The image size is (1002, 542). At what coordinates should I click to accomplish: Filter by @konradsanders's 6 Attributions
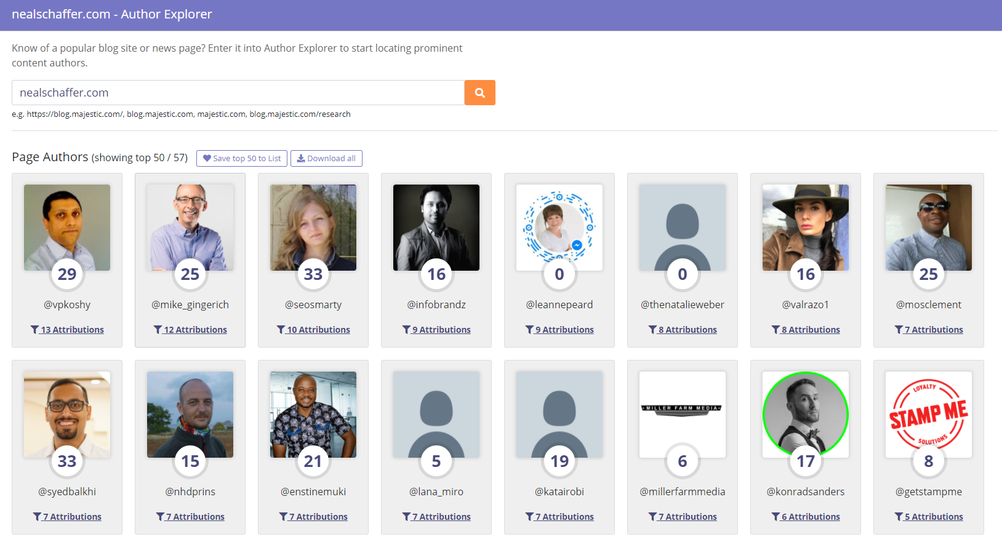click(806, 517)
